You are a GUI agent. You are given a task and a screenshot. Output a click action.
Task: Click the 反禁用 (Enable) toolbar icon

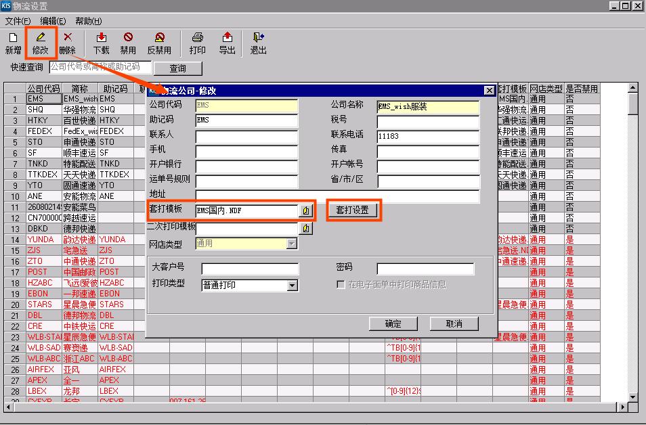(160, 42)
